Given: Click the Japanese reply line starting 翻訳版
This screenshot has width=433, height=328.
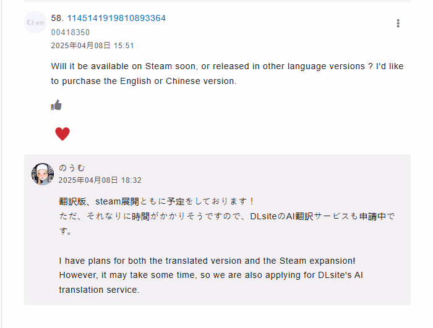Looking at the screenshot, I should [x=156, y=201].
